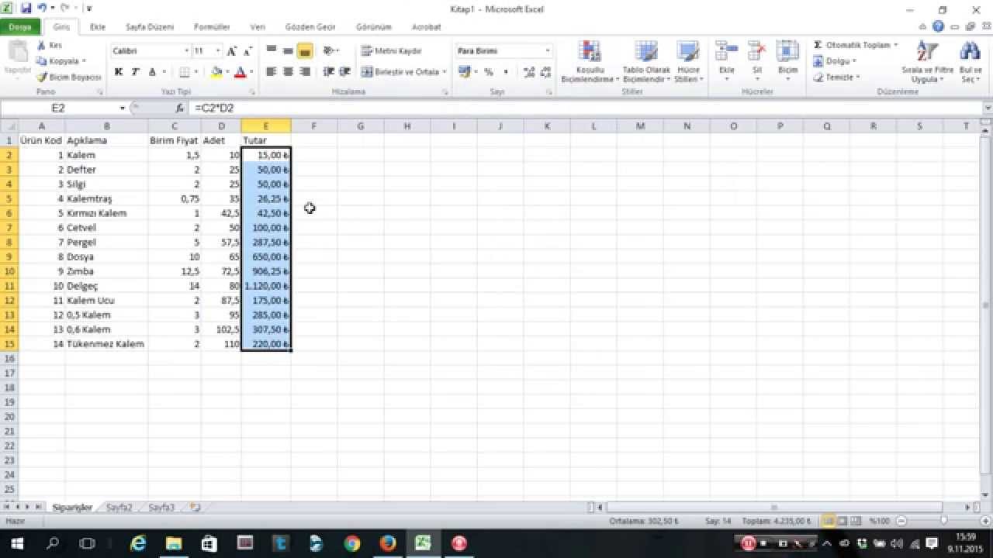Open Firefox from the Windows taskbar
This screenshot has height=558, width=993.
pos(387,543)
